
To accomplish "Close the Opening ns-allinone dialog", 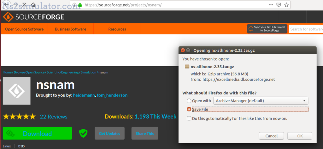I will tap(183, 50).
